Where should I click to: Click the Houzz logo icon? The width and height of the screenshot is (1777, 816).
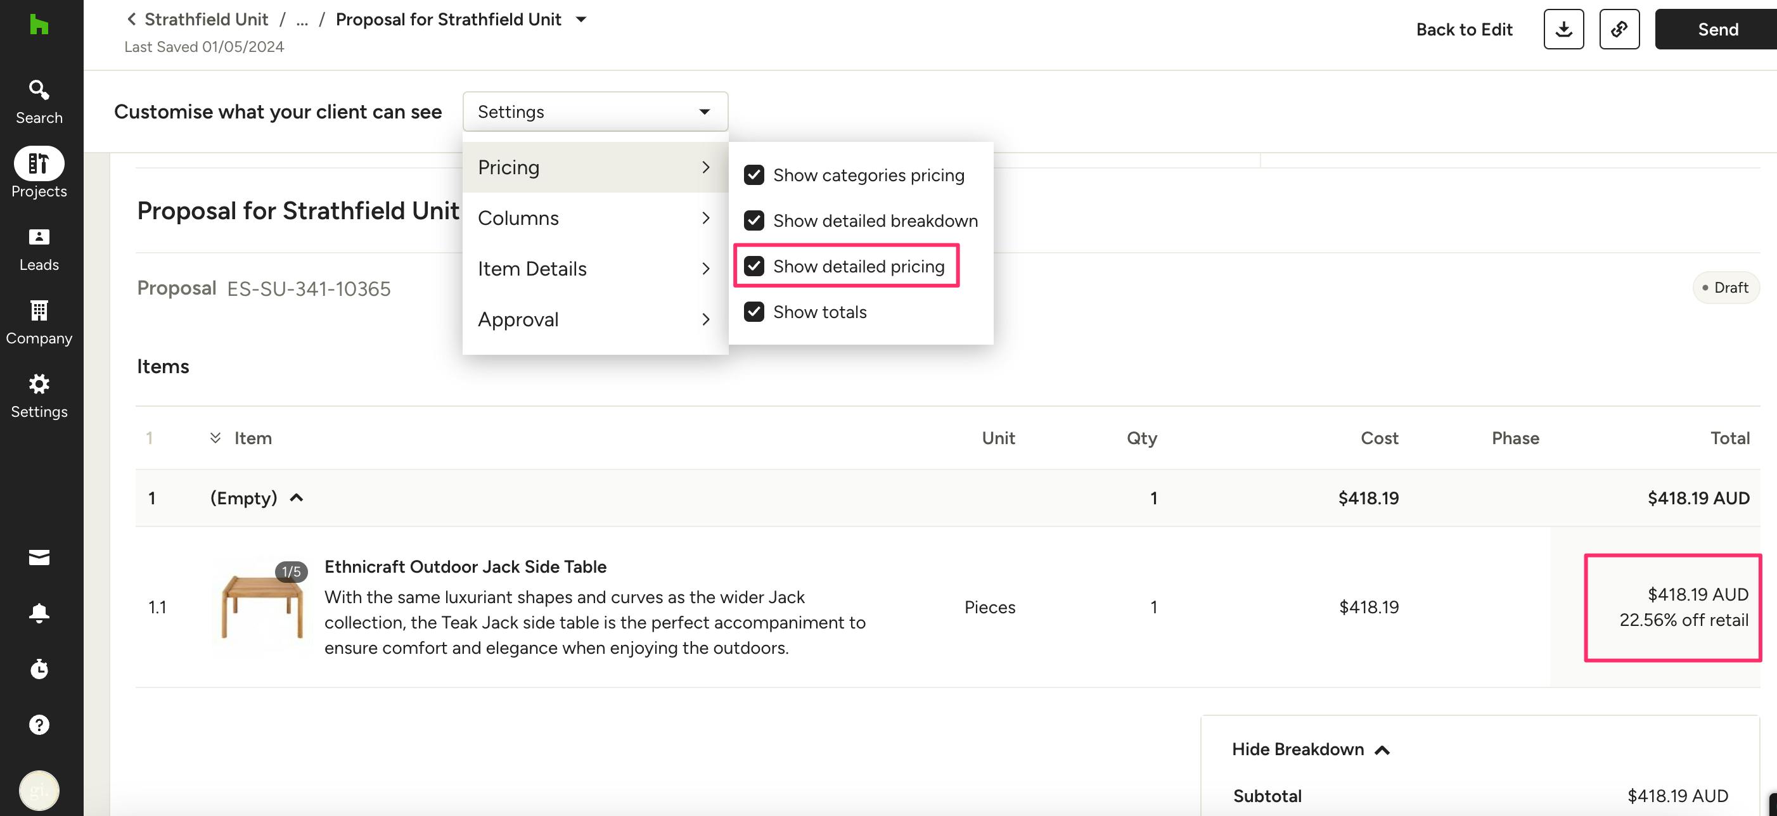pyautogui.click(x=39, y=25)
